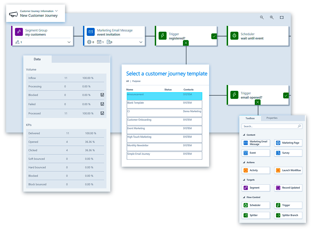Collapse the Flow Control toolbox section

[x=244, y=197]
